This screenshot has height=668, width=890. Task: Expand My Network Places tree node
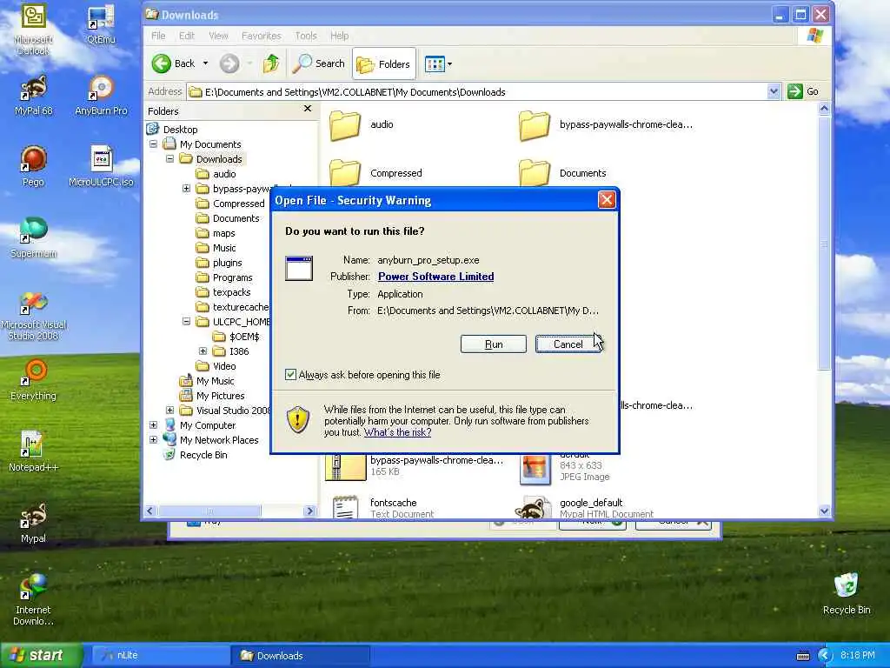[x=153, y=439]
